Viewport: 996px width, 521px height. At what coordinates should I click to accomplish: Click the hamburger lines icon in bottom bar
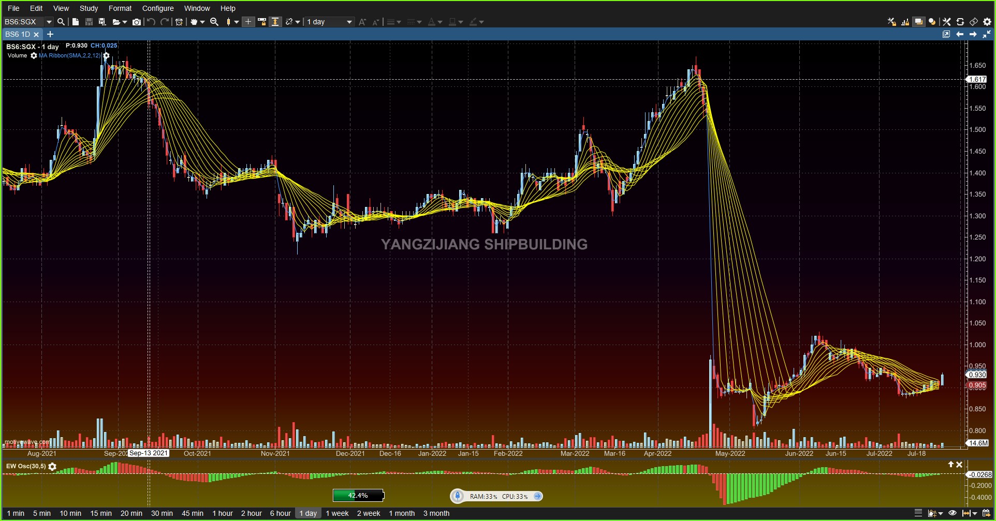(x=918, y=513)
